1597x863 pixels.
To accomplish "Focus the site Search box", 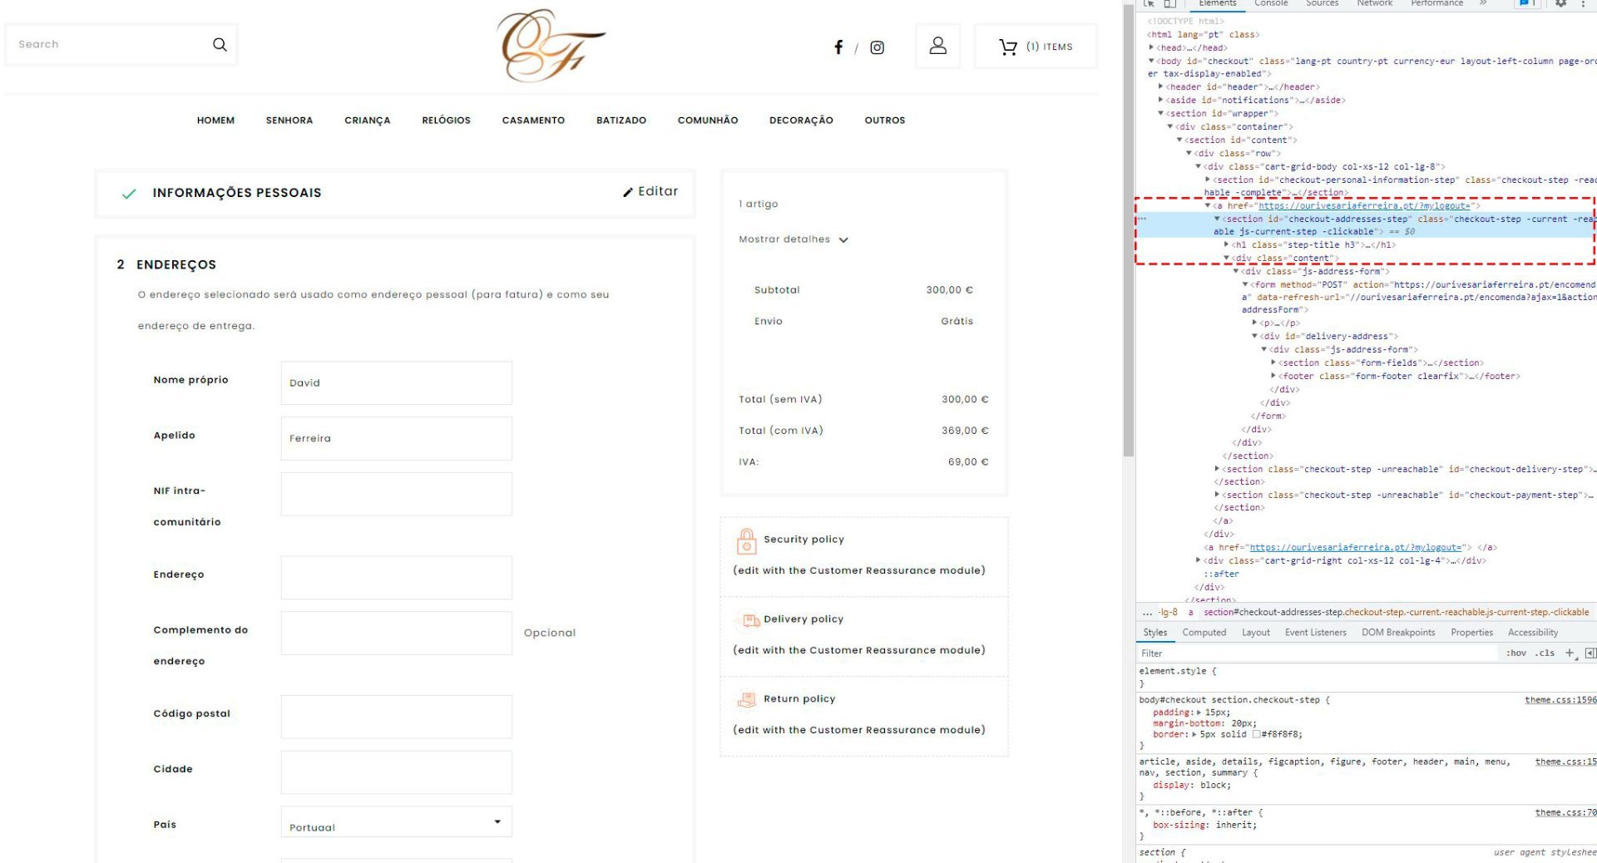I will [x=121, y=44].
